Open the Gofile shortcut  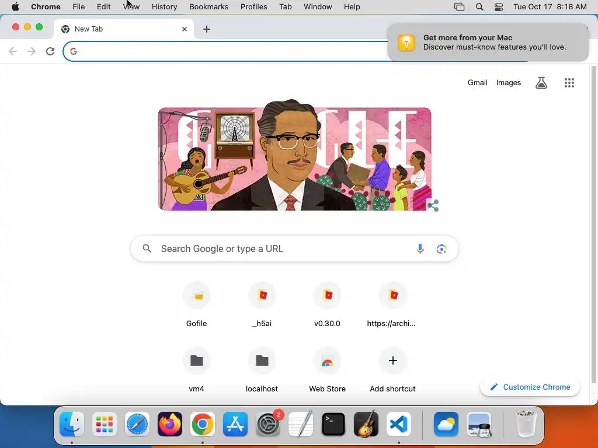point(196,304)
